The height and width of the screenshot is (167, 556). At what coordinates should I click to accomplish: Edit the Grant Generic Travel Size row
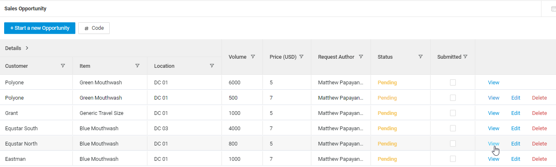tap(515, 113)
